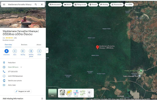
Task: Open the 28 reviews count link
Action: pyautogui.click(x=15, y=38)
